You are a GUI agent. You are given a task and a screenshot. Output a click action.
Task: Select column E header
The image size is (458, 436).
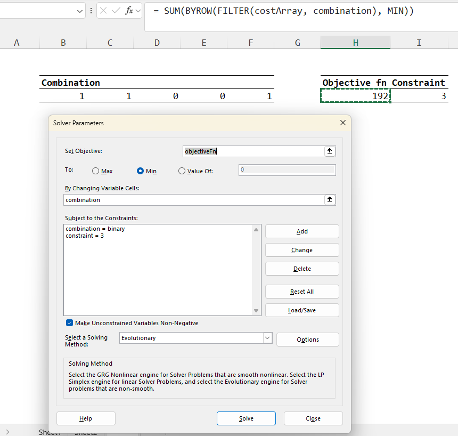[204, 43]
